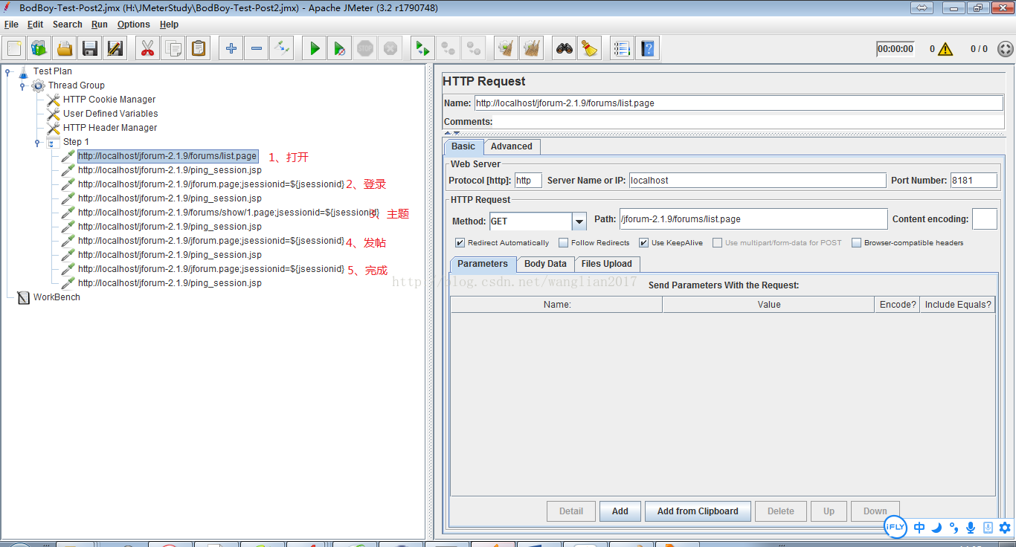Click the Add from Clipboard button

pos(697,511)
